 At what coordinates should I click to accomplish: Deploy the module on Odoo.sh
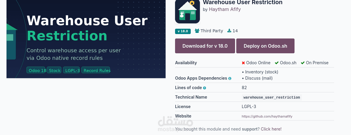[x=265, y=46]
